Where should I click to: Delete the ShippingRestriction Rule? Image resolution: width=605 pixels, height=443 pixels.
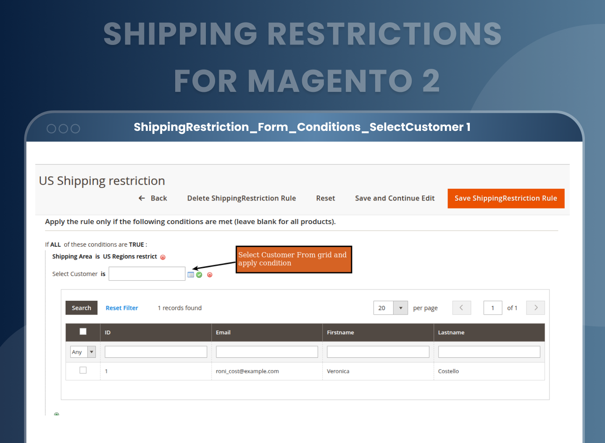pyautogui.click(x=241, y=198)
